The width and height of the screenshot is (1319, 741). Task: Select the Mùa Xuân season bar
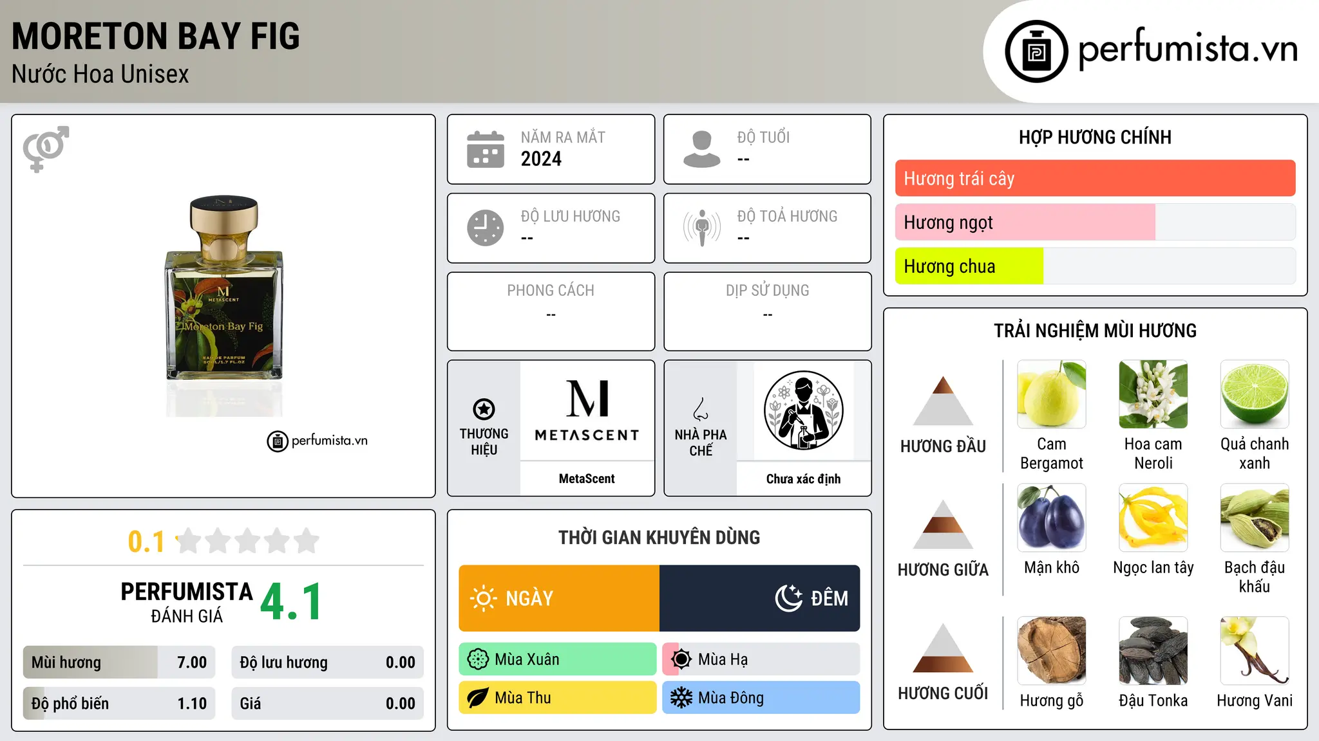[x=558, y=659]
